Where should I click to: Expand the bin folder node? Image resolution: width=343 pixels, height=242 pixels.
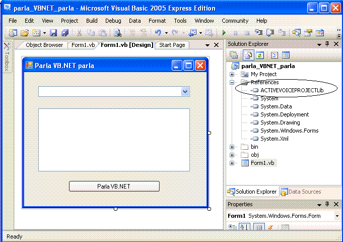(x=232, y=147)
